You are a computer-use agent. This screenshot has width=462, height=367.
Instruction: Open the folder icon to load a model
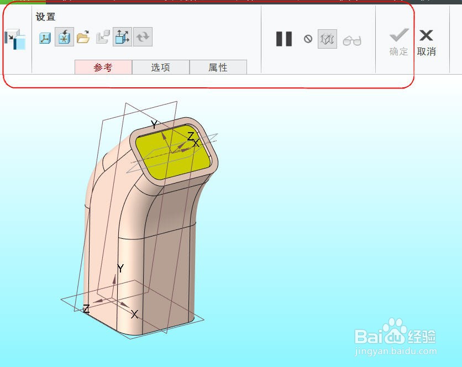83,37
